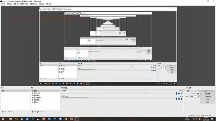Hide the 游戏捕获 source
216x121 pixels.
point(32,100)
